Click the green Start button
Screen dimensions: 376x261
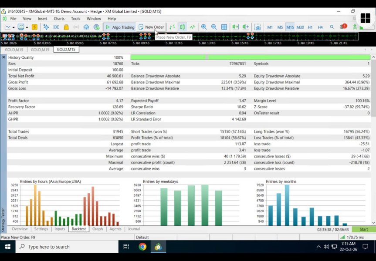pos(363,229)
